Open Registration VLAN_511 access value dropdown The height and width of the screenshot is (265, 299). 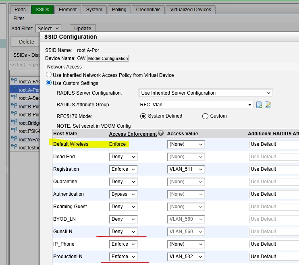[186, 169]
